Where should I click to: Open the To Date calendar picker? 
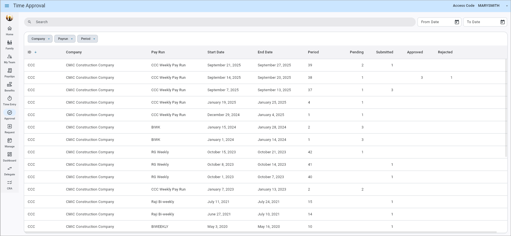click(503, 22)
